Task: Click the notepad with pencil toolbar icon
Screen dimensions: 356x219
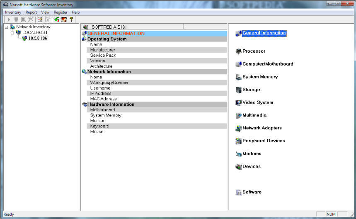Action: pos(40,19)
